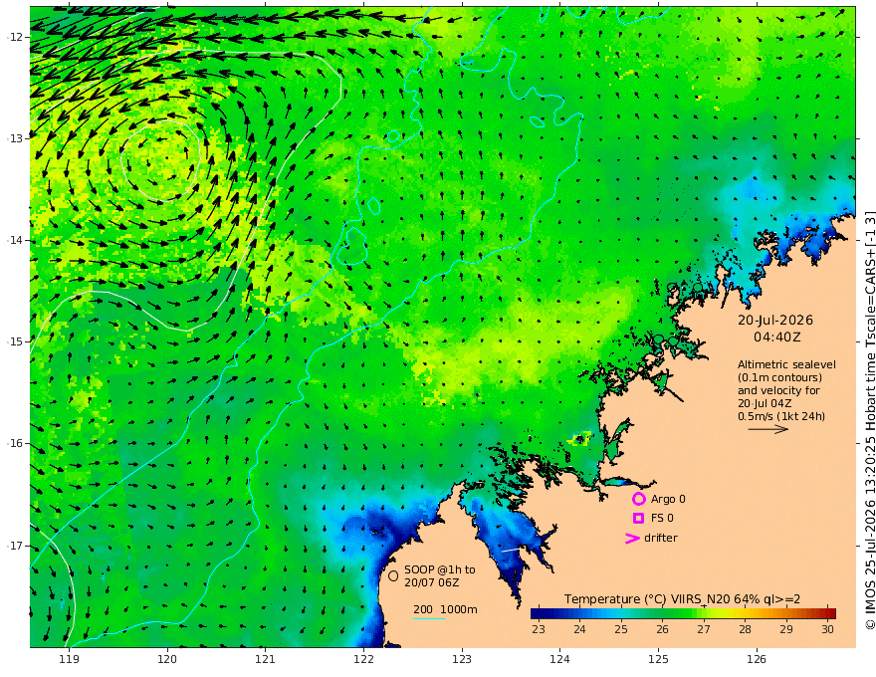The height and width of the screenshot is (677, 876).
Task: Click the "(0.1m contours)" text line
Action: point(779,377)
